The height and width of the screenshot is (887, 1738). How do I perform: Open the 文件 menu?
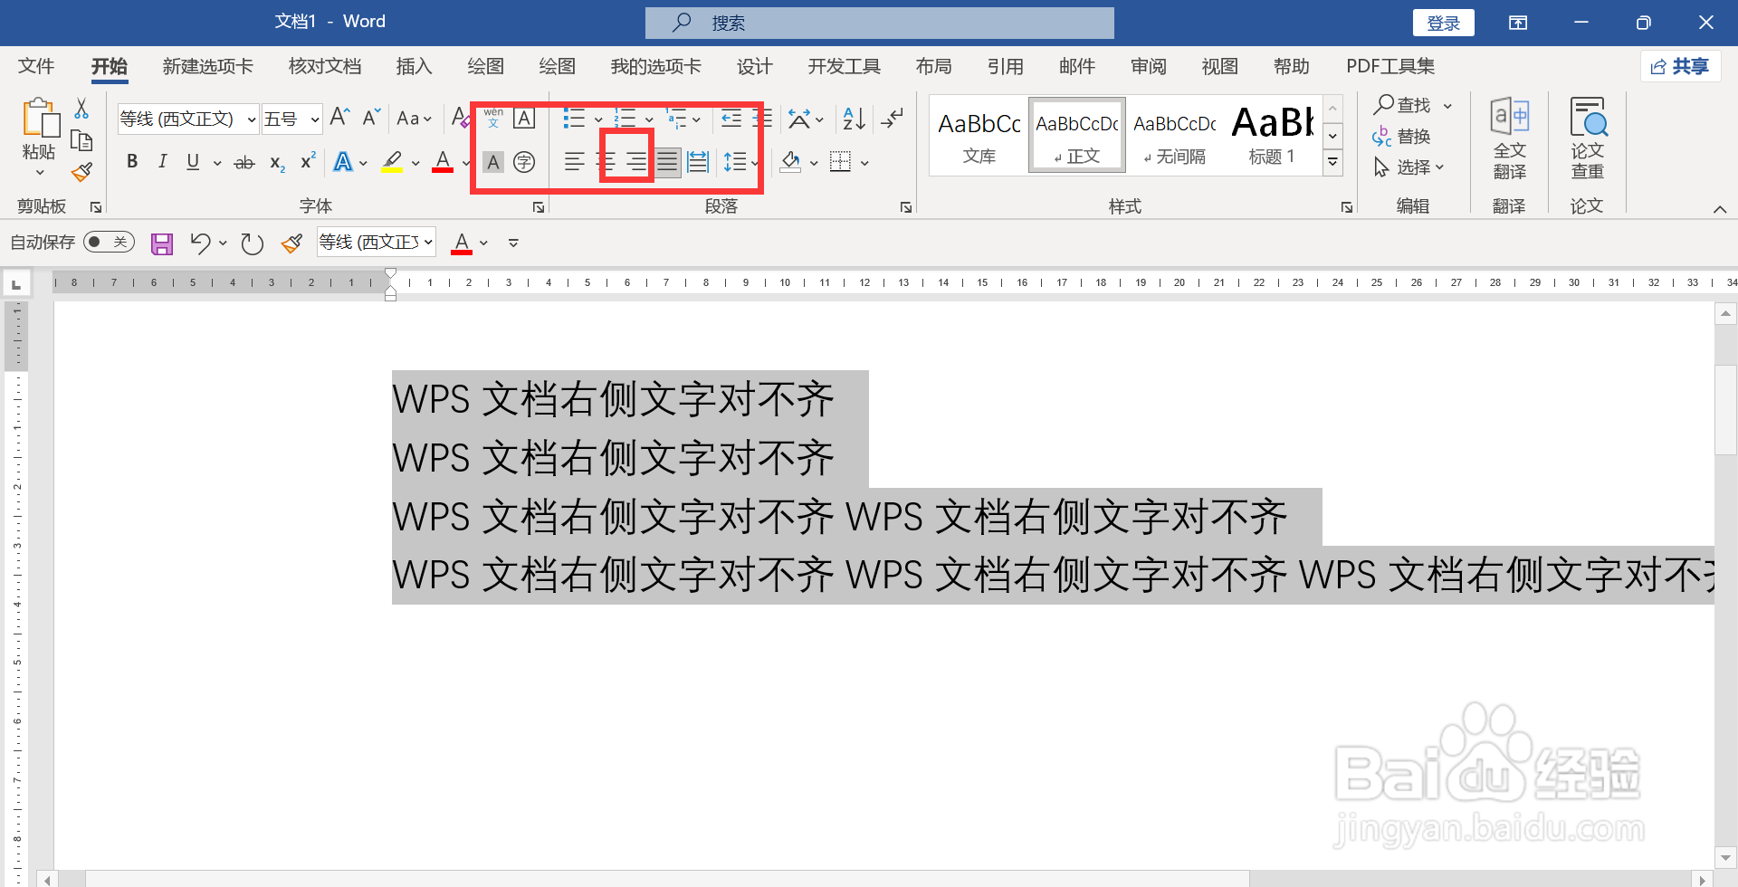[x=36, y=66]
